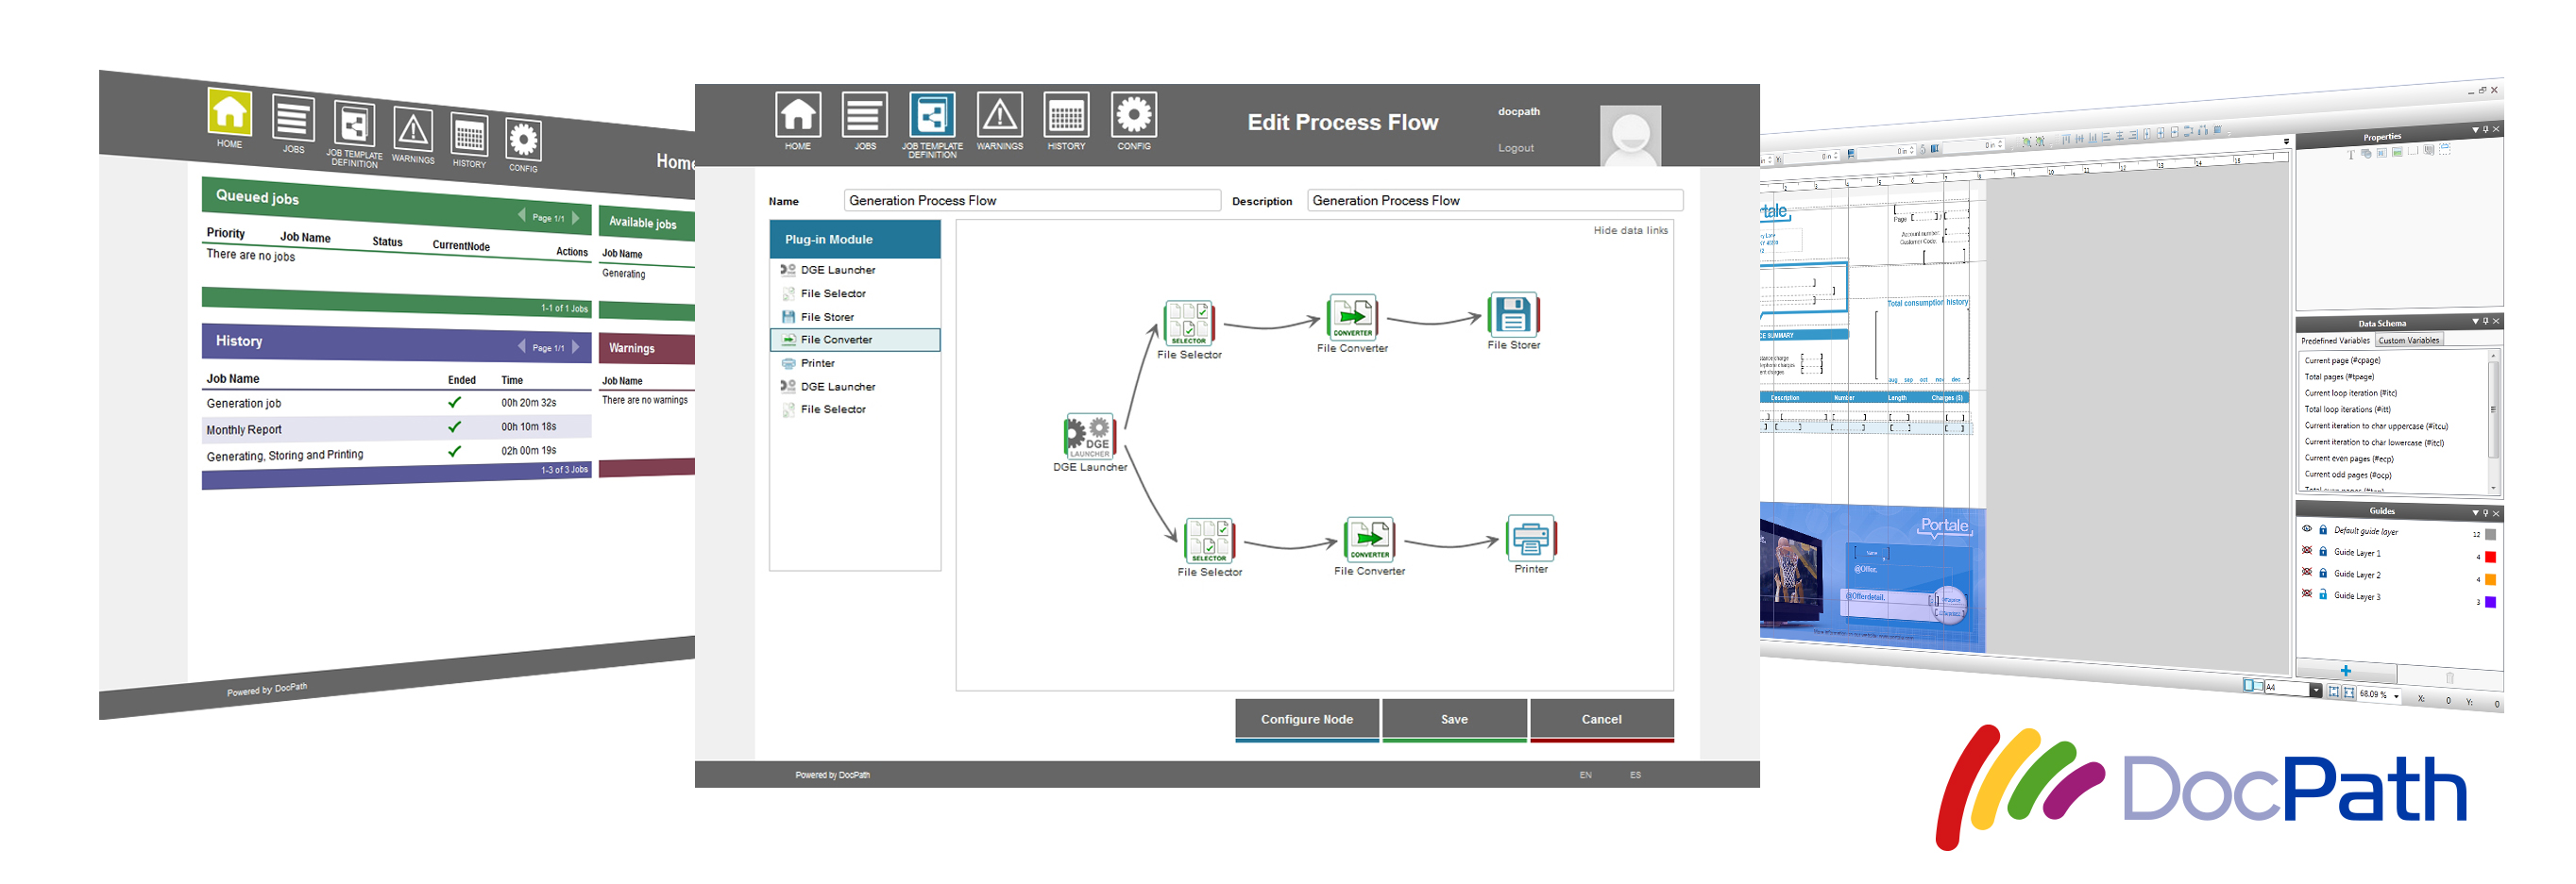
Task: Open the Properties panel options arrow
Action: pos(2475,130)
